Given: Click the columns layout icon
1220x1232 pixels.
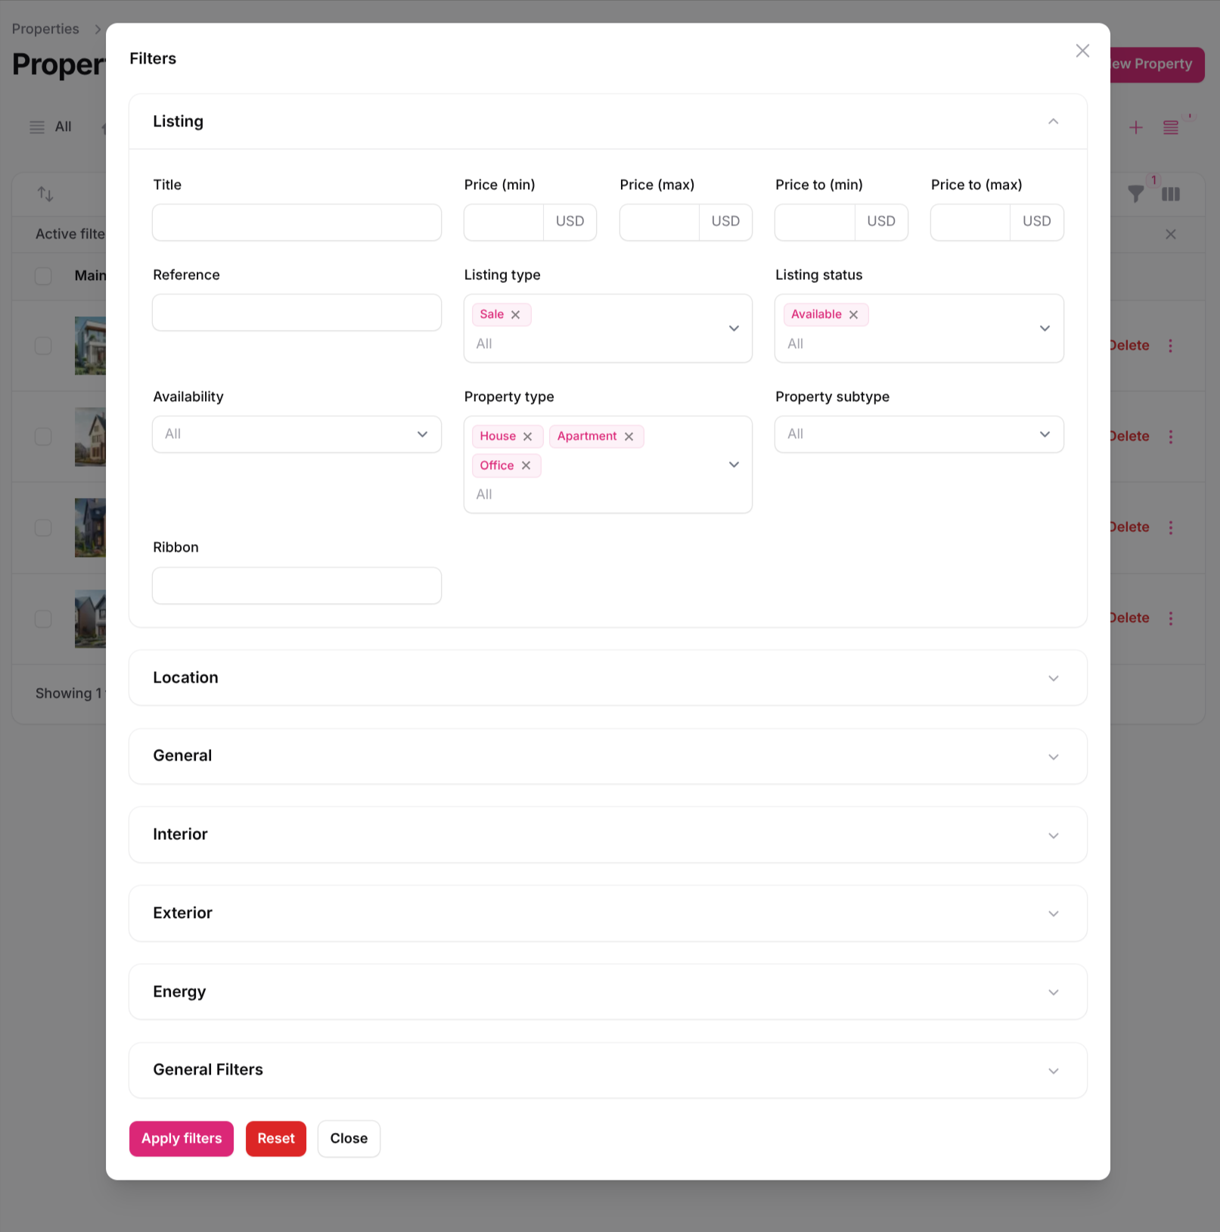Looking at the screenshot, I should point(1171,194).
